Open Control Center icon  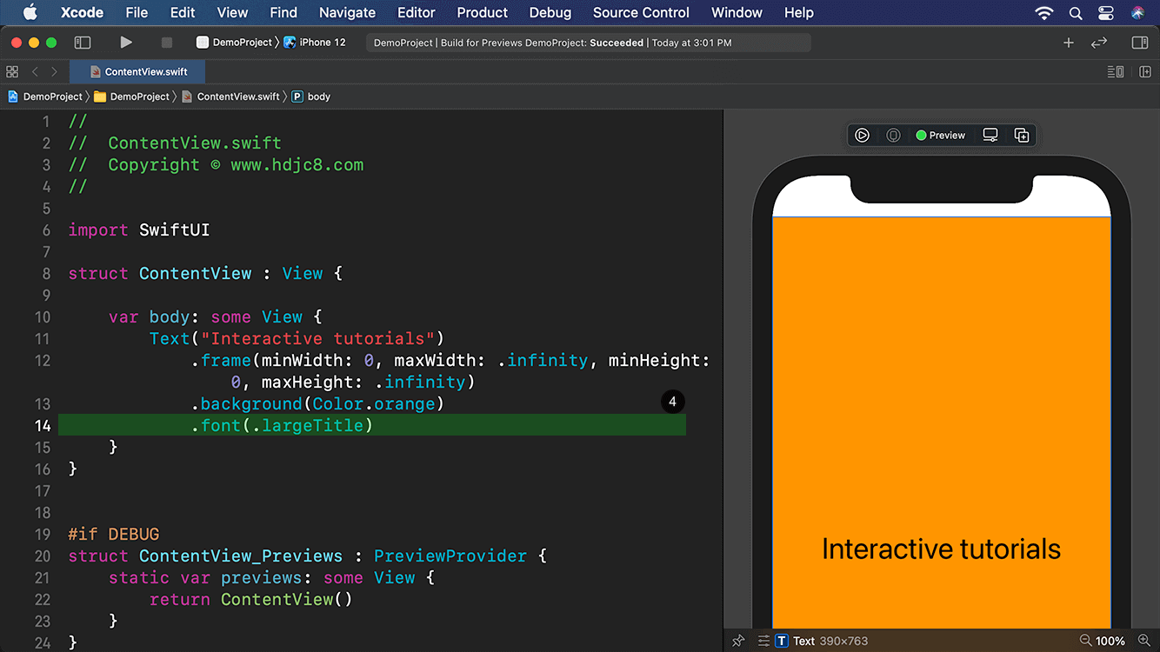pyautogui.click(x=1106, y=12)
